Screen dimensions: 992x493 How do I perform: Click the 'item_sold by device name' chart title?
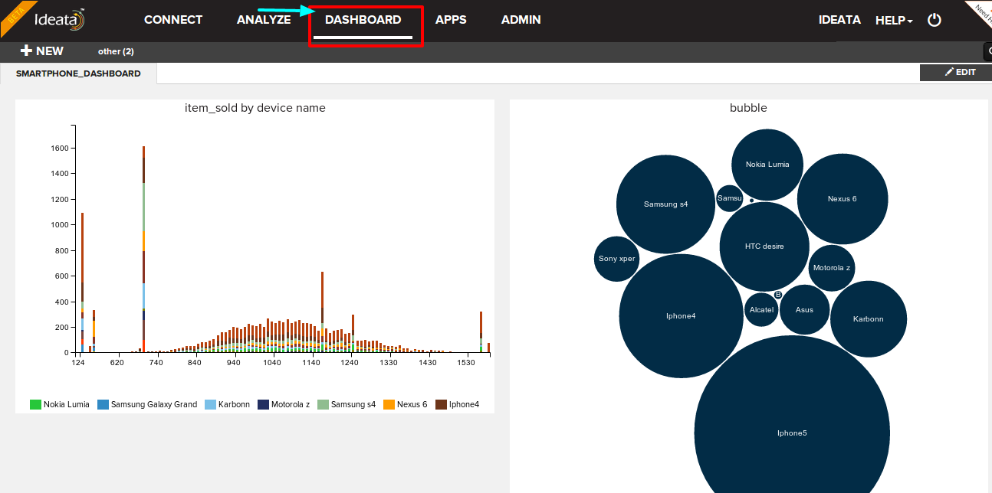point(255,108)
